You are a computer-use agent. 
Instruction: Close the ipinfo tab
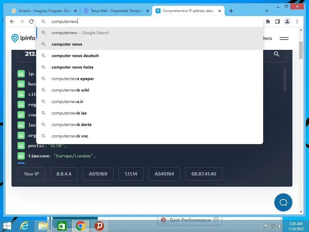pos(220,11)
